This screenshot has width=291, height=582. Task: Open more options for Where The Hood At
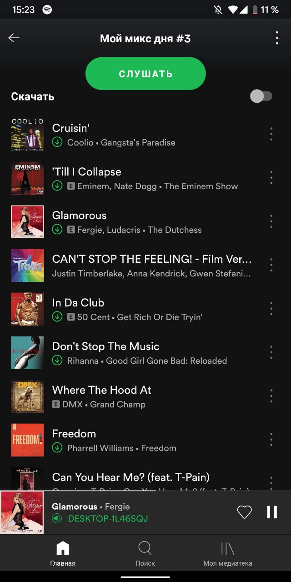(271, 396)
